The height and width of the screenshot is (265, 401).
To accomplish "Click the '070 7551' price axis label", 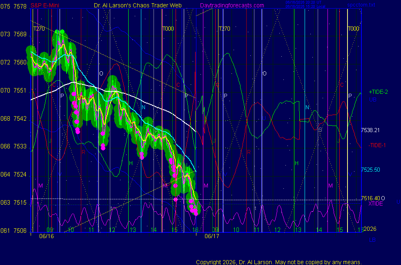I will [x=13, y=91].
